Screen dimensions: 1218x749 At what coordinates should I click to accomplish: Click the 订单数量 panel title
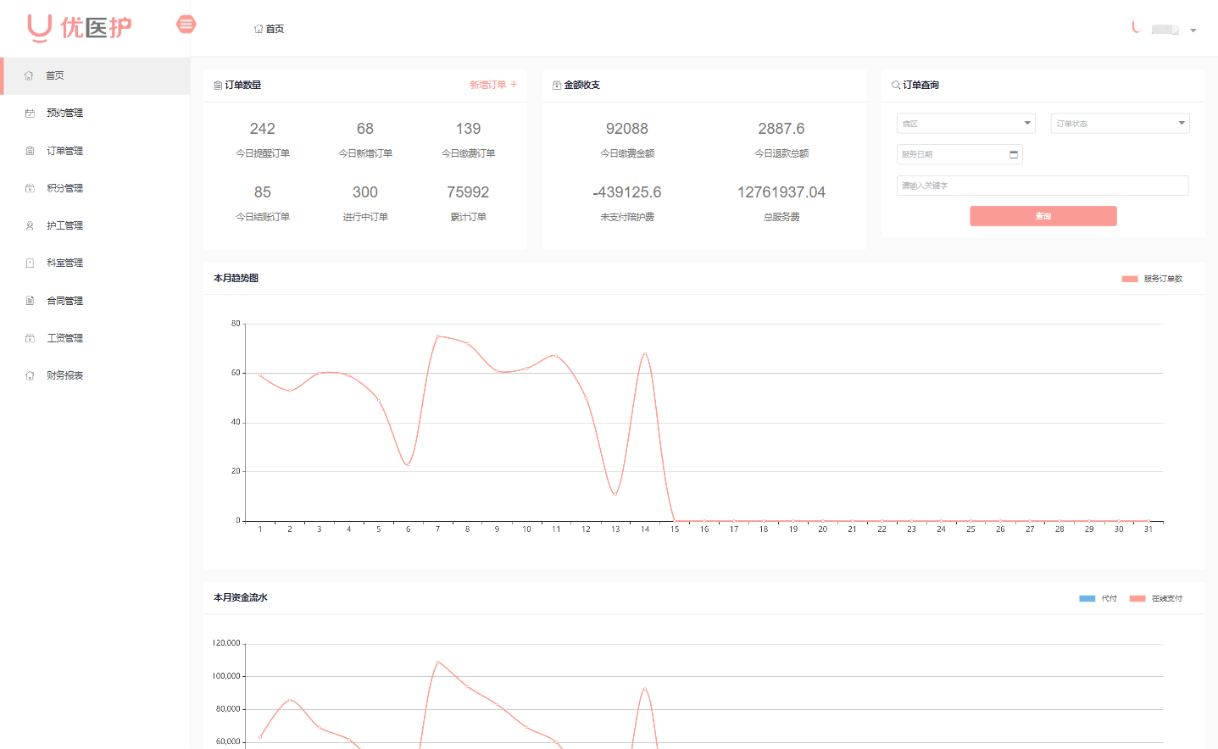(x=243, y=85)
